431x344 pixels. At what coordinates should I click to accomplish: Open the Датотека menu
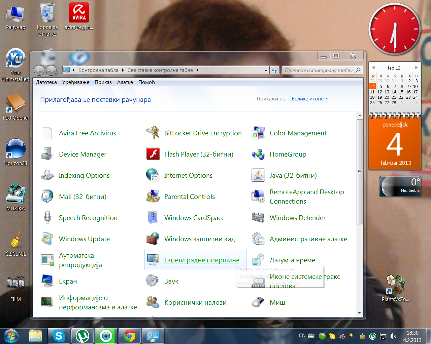pyautogui.click(x=46, y=82)
